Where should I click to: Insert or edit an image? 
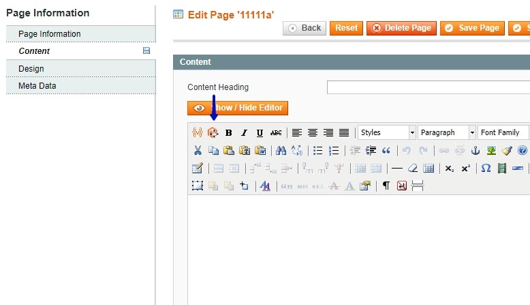[x=491, y=150]
